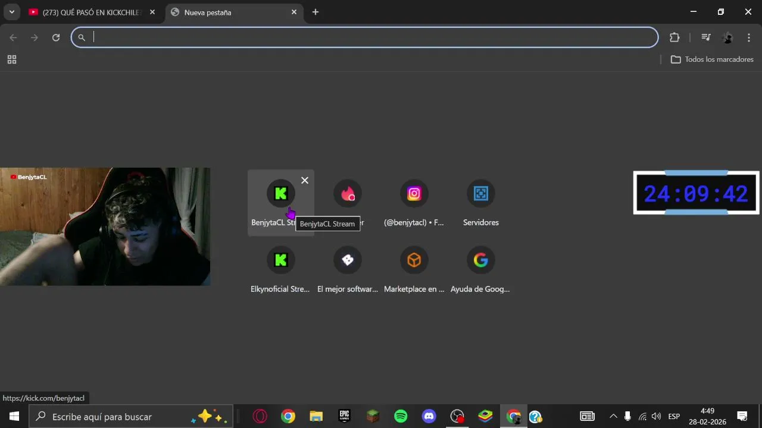This screenshot has width=762, height=428.
Task: Open Google Chrome from taskbar
Action: click(x=288, y=416)
